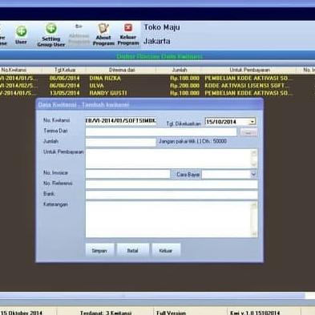
Task: Select the ULVA row
Action: (x=157, y=86)
